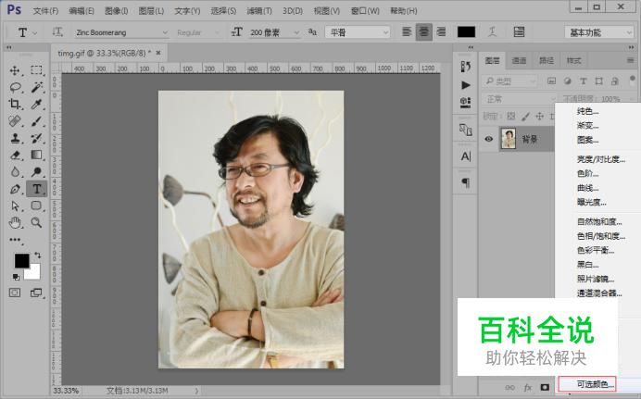Screen dimensions: 641x399
Task: Select the Dodge tool
Action: click(x=36, y=172)
